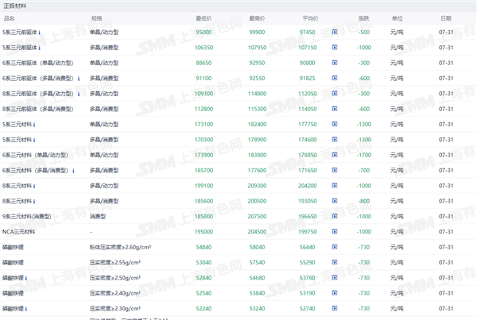
Task: Select spec 粉体压实密度≥2.60g/cm³
Action: tap(121, 248)
